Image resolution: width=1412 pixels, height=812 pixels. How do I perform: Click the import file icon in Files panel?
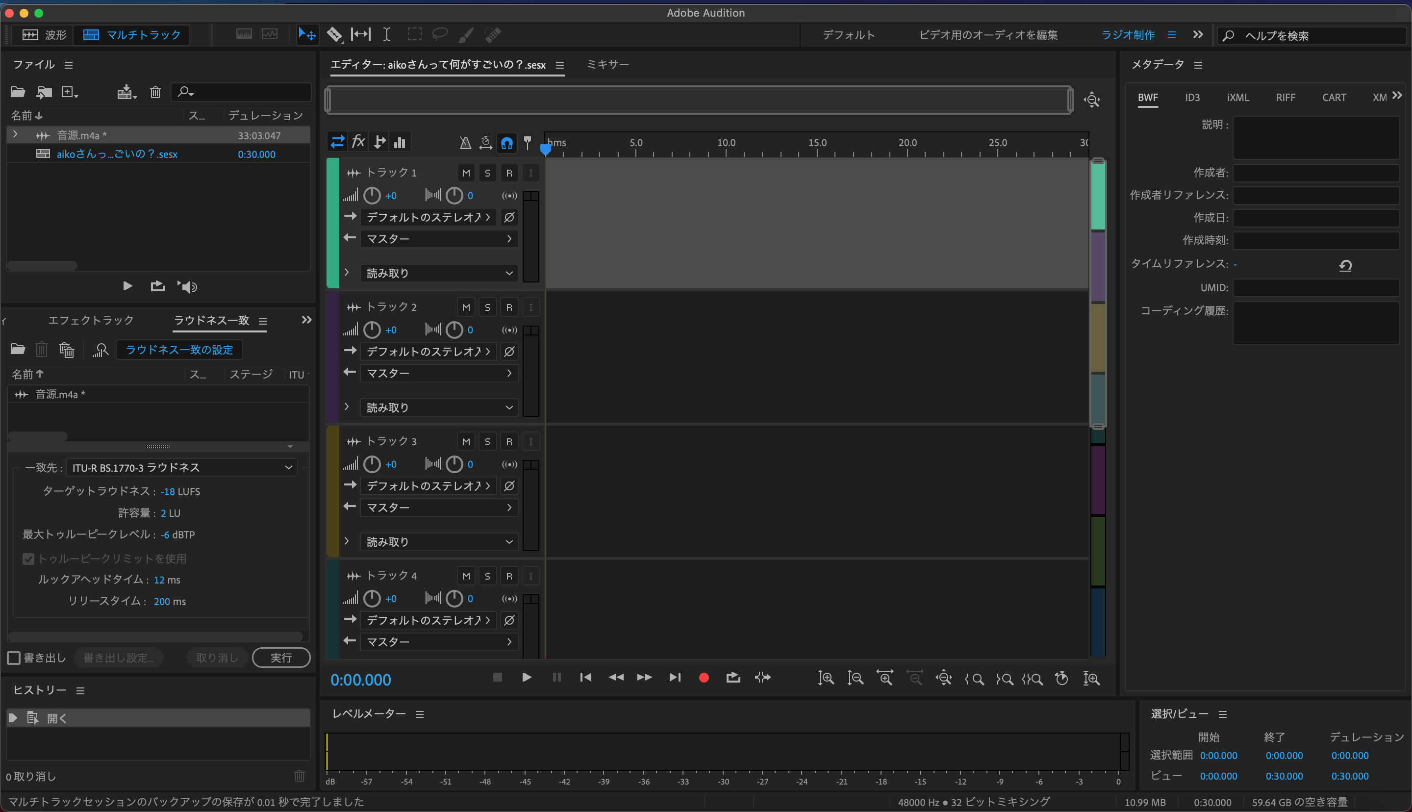(x=44, y=92)
